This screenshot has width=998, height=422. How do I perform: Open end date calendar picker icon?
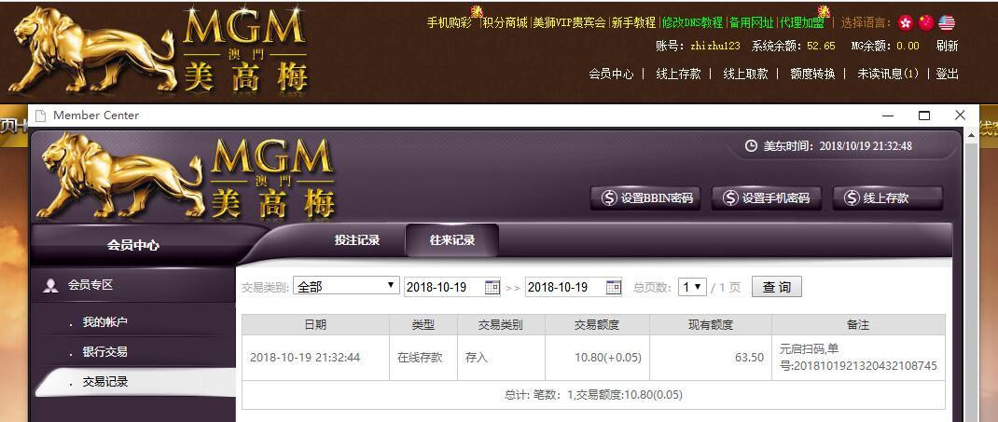click(x=614, y=287)
